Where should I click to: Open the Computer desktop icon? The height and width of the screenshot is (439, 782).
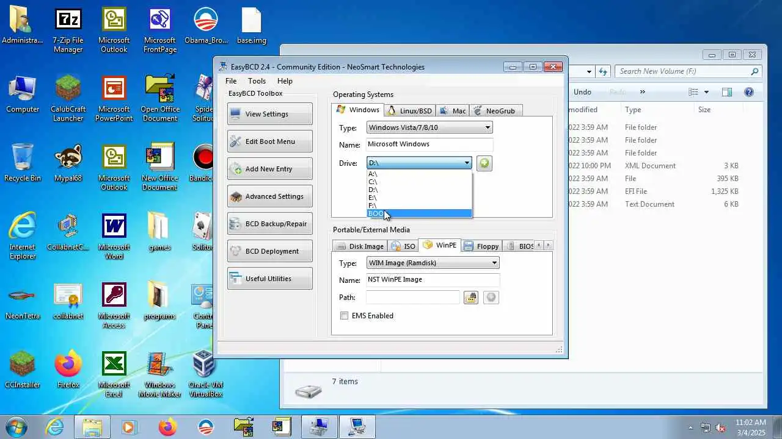pyautogui.click(x=23, y=95)
